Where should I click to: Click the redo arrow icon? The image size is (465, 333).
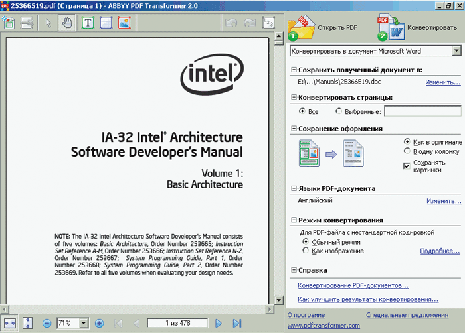click(250, 23)
